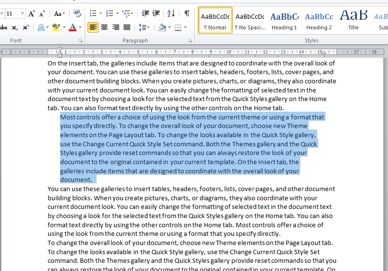Click the Grow Font icon
This screenshot has height=271, width=388.
coord(31,13)
